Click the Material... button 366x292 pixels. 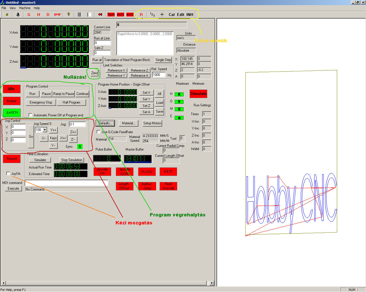pos(129,123)
